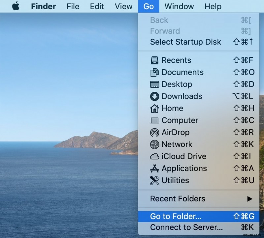Open the Window menu

pos(179,6)
